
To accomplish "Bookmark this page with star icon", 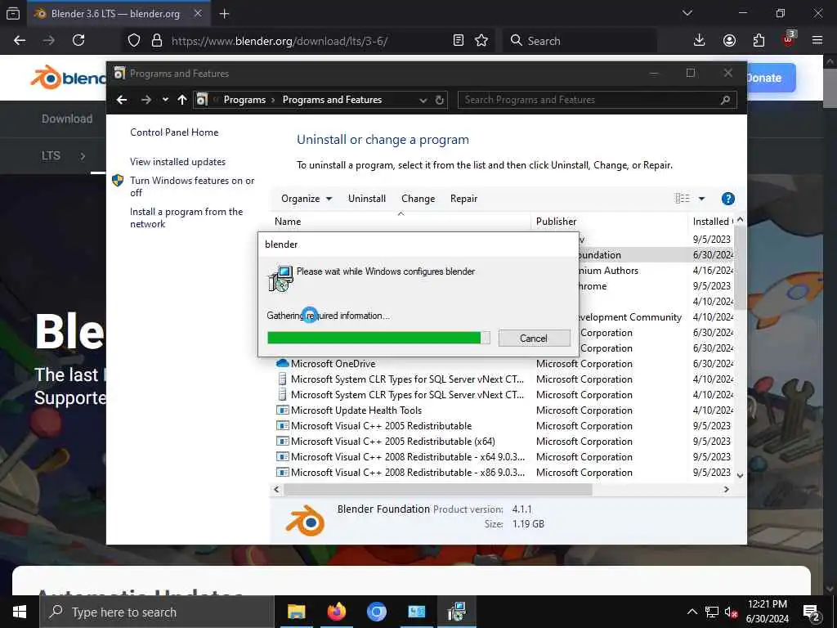I will point(481,41).
